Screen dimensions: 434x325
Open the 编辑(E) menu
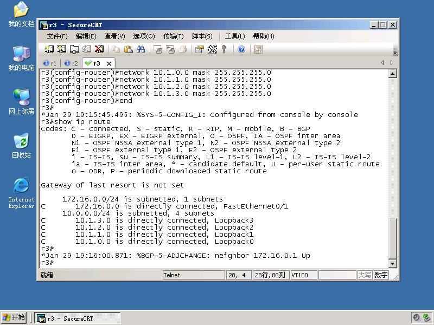pyautogui.click(x=86, y=36)
